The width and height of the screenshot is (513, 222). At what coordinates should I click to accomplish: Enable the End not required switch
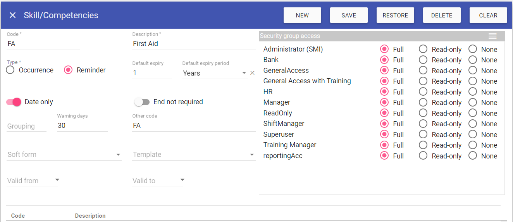[142, 102]
